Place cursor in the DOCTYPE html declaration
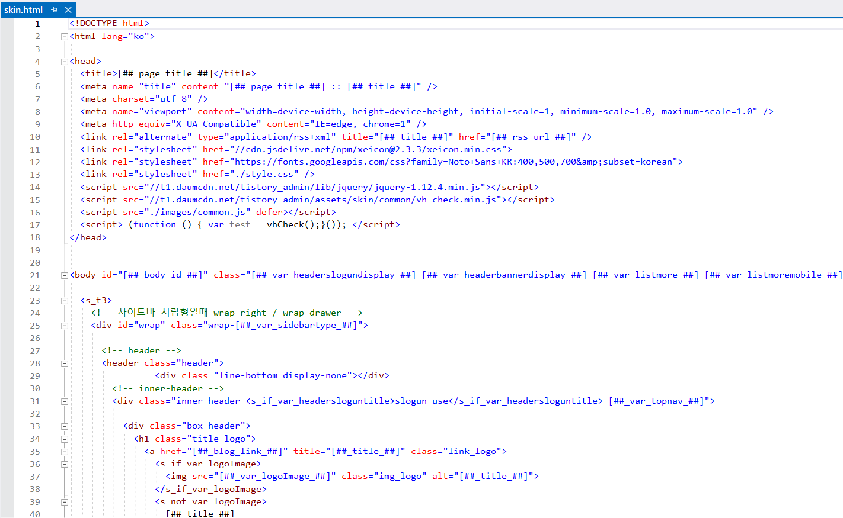This screenshot has width=843, height=518. click(109, 23)
